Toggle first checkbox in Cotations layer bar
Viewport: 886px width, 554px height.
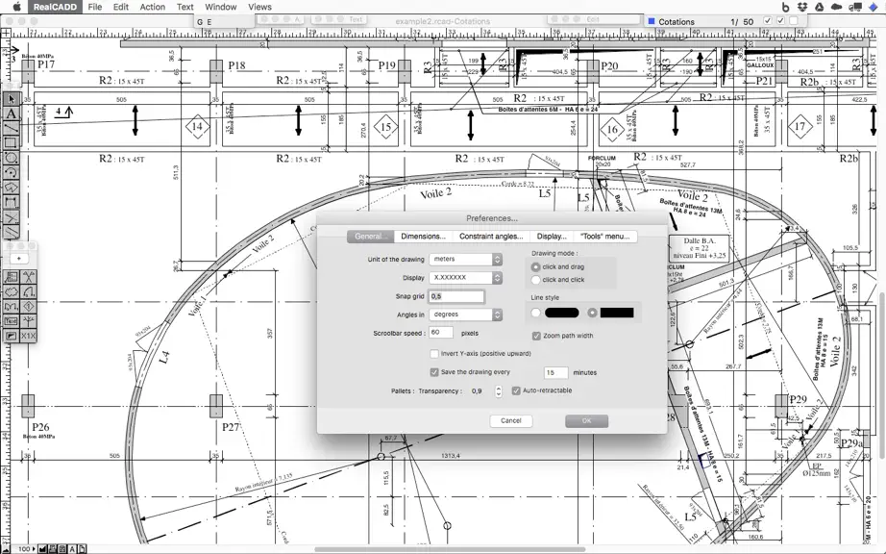click(768, 21)
